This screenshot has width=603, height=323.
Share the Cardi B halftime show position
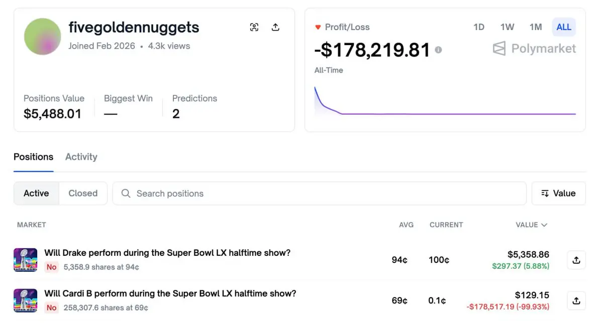coord(576,300)
